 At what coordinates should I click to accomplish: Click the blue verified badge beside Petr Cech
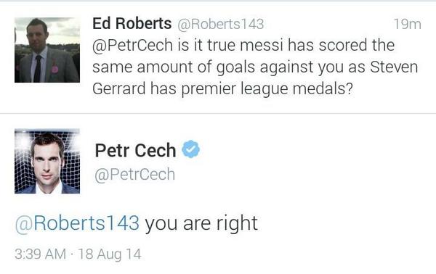tap(190, 149)
